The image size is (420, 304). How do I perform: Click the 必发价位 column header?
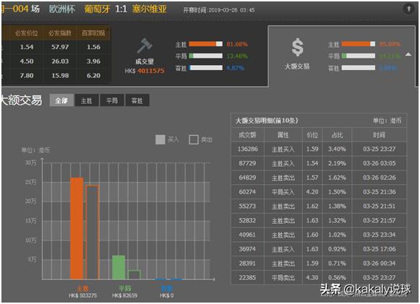[x=27, y=33]
